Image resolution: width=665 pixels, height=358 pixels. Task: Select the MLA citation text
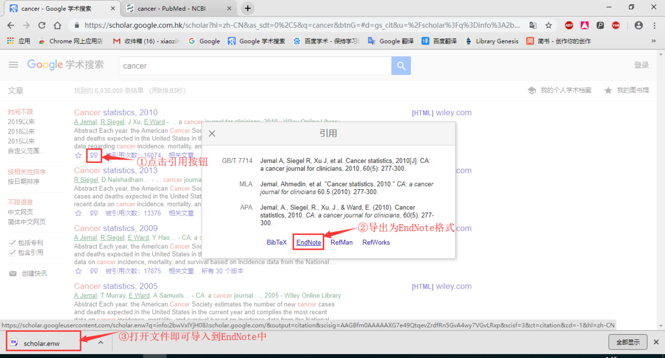tap(347, 188)
